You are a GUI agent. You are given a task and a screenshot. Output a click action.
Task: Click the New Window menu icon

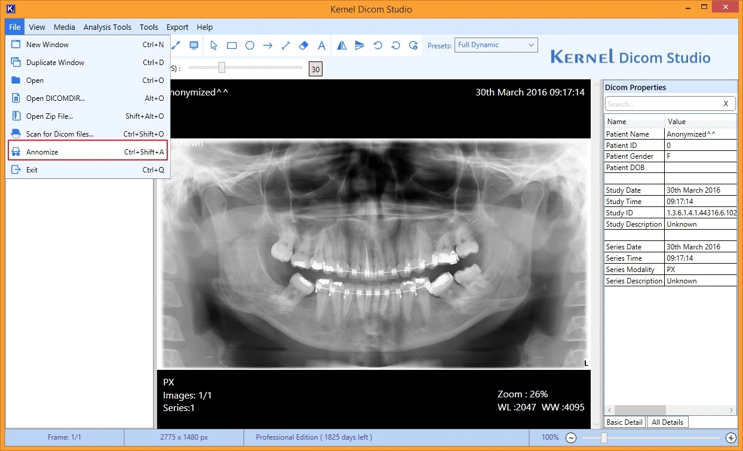(x=16, y=45)
